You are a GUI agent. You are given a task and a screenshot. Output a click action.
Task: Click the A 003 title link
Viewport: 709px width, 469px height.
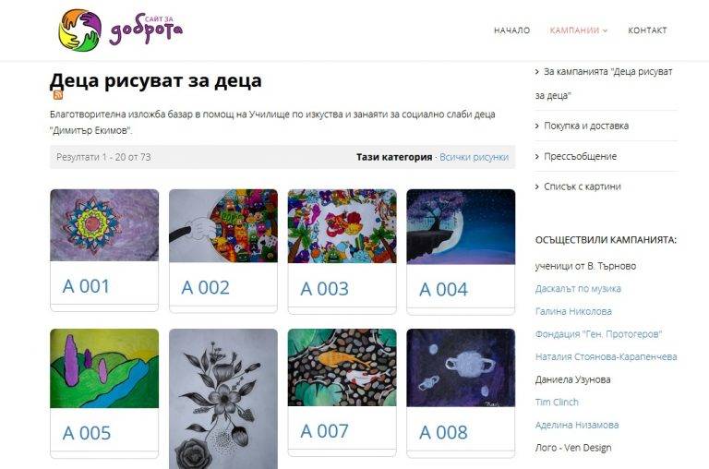pos(325,289)
